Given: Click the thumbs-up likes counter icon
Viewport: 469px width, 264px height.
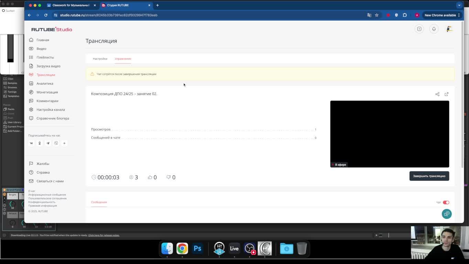Looking at the screenshot, I should click(150, 177).
